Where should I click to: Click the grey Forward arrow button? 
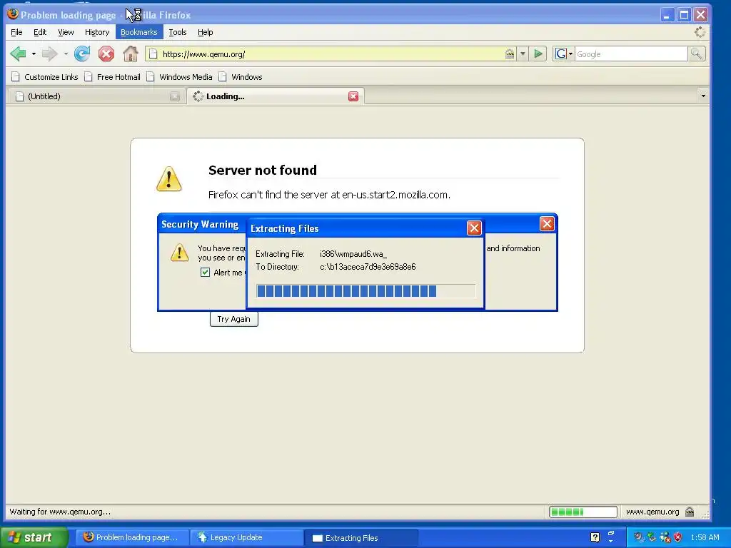(x=49, y=54)
